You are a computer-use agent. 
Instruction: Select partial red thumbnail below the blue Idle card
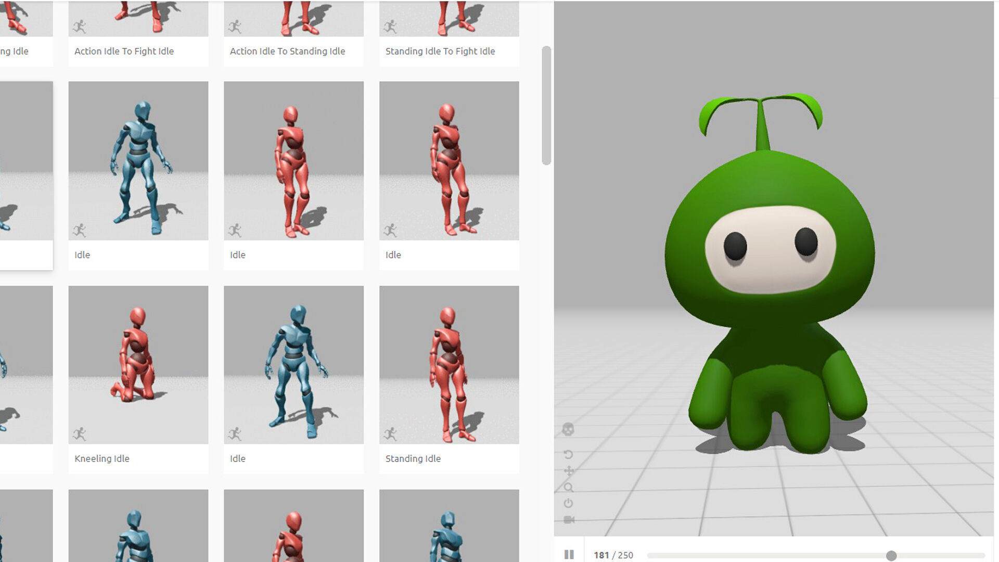click(293, 526)
